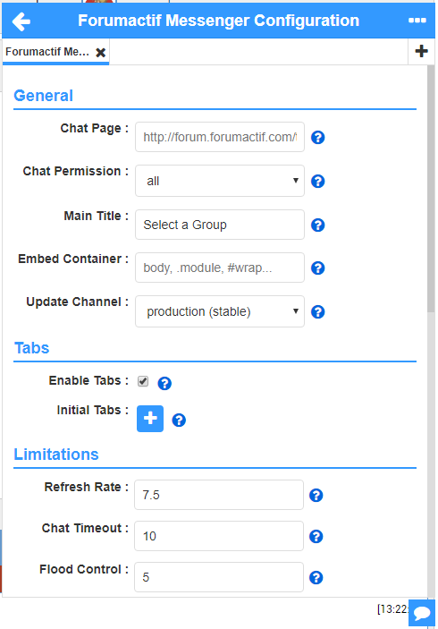Open the Update Channel dropdown
This screenshot has height=629, width=438.
coord(220,311)
